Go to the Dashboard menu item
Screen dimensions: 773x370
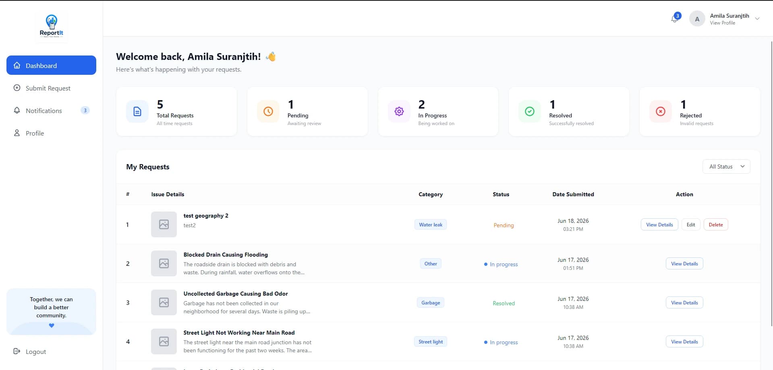(x=51, y=65)
